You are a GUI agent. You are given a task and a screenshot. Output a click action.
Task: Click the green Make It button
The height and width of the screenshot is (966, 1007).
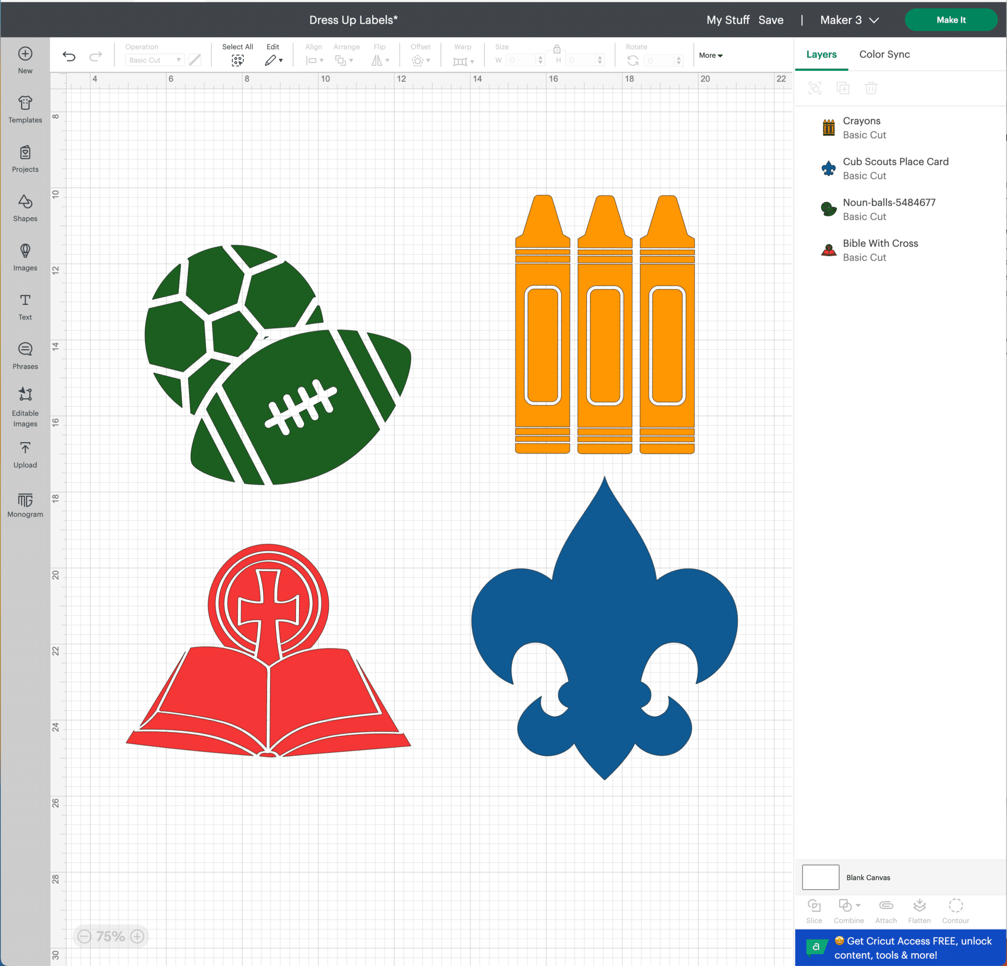[950, 20]
